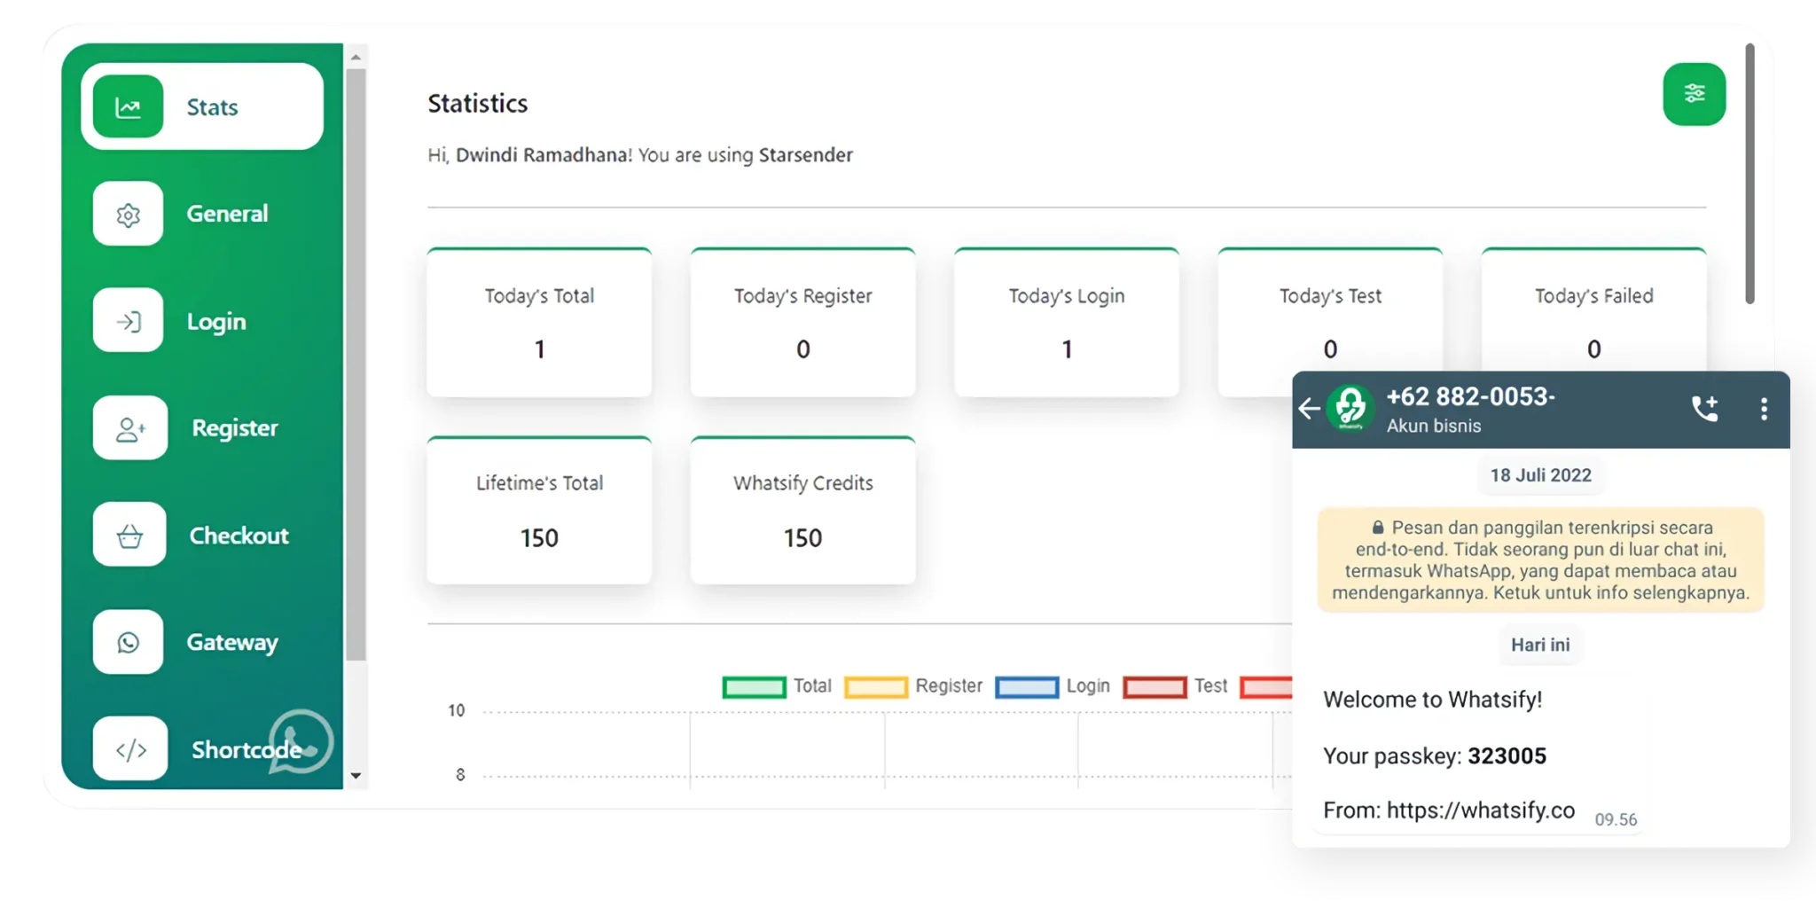
Task: Click the sidebar scroll down arrow
Action: (356, 775)
